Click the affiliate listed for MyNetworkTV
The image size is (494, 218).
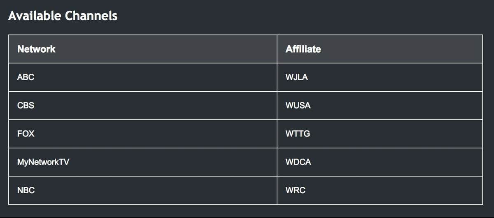click(x=298, y=162)
